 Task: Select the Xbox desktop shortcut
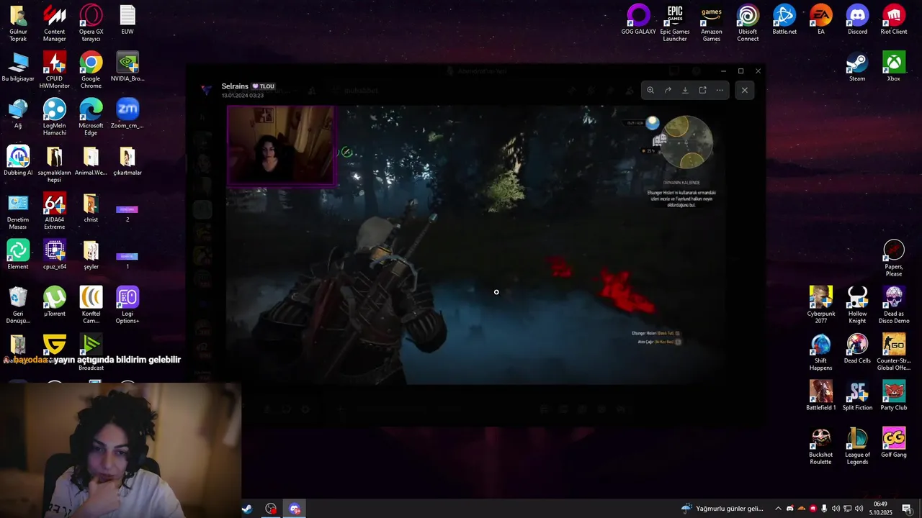tap(894, 67)
